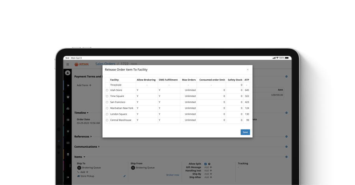Choose Central Warehouse radio button

107,120
